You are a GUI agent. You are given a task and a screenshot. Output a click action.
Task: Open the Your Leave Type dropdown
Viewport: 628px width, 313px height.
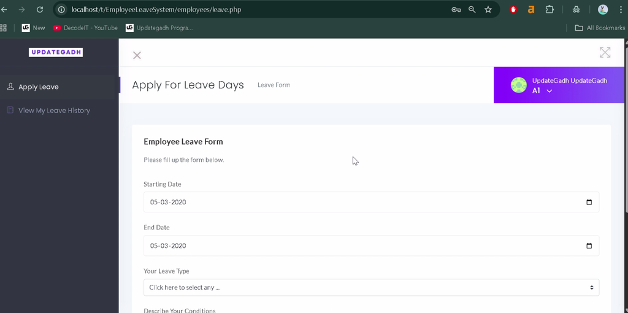click(371, 287)
